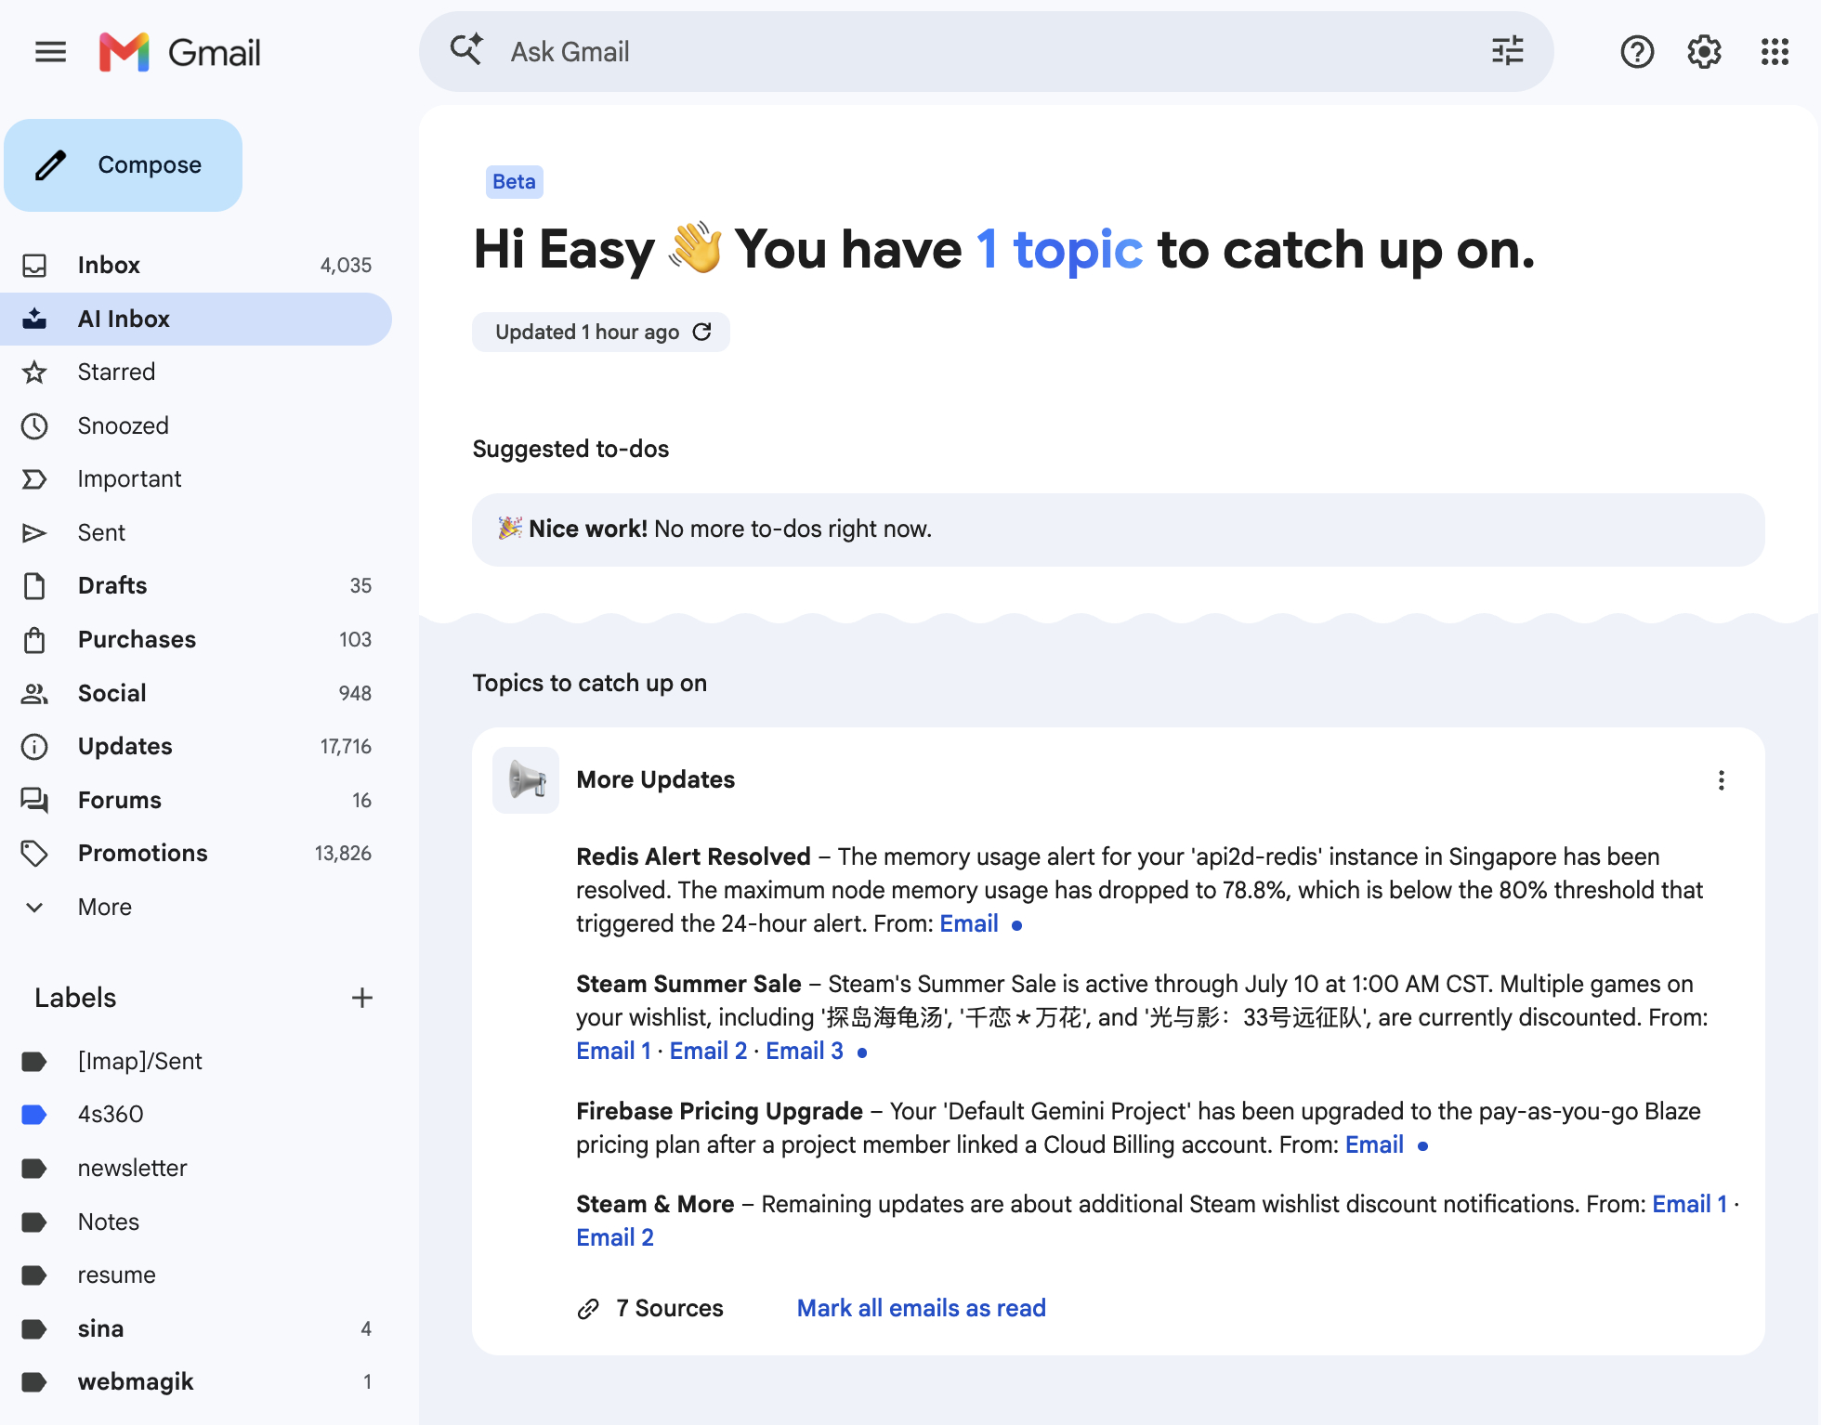Open the resume label
The image size is (1821, 1425).
195,1275
